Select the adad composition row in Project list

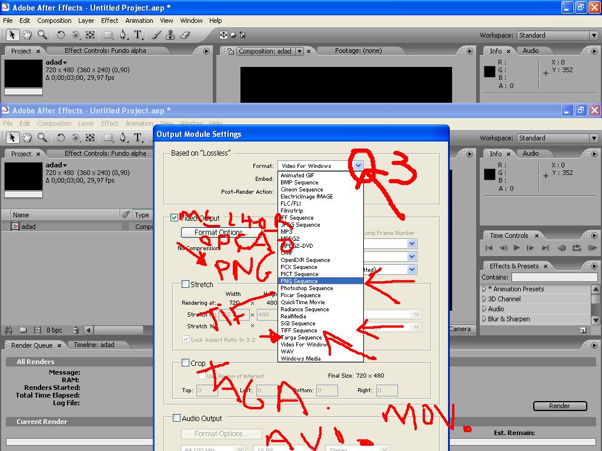pyautogui.click(x=77, y=227)
